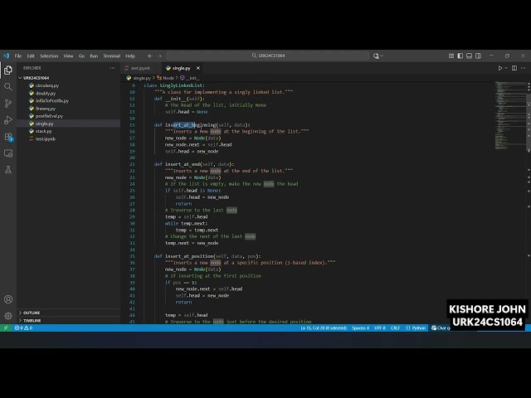
Task: Click the split editor right icon
Action: click(516, 68)
